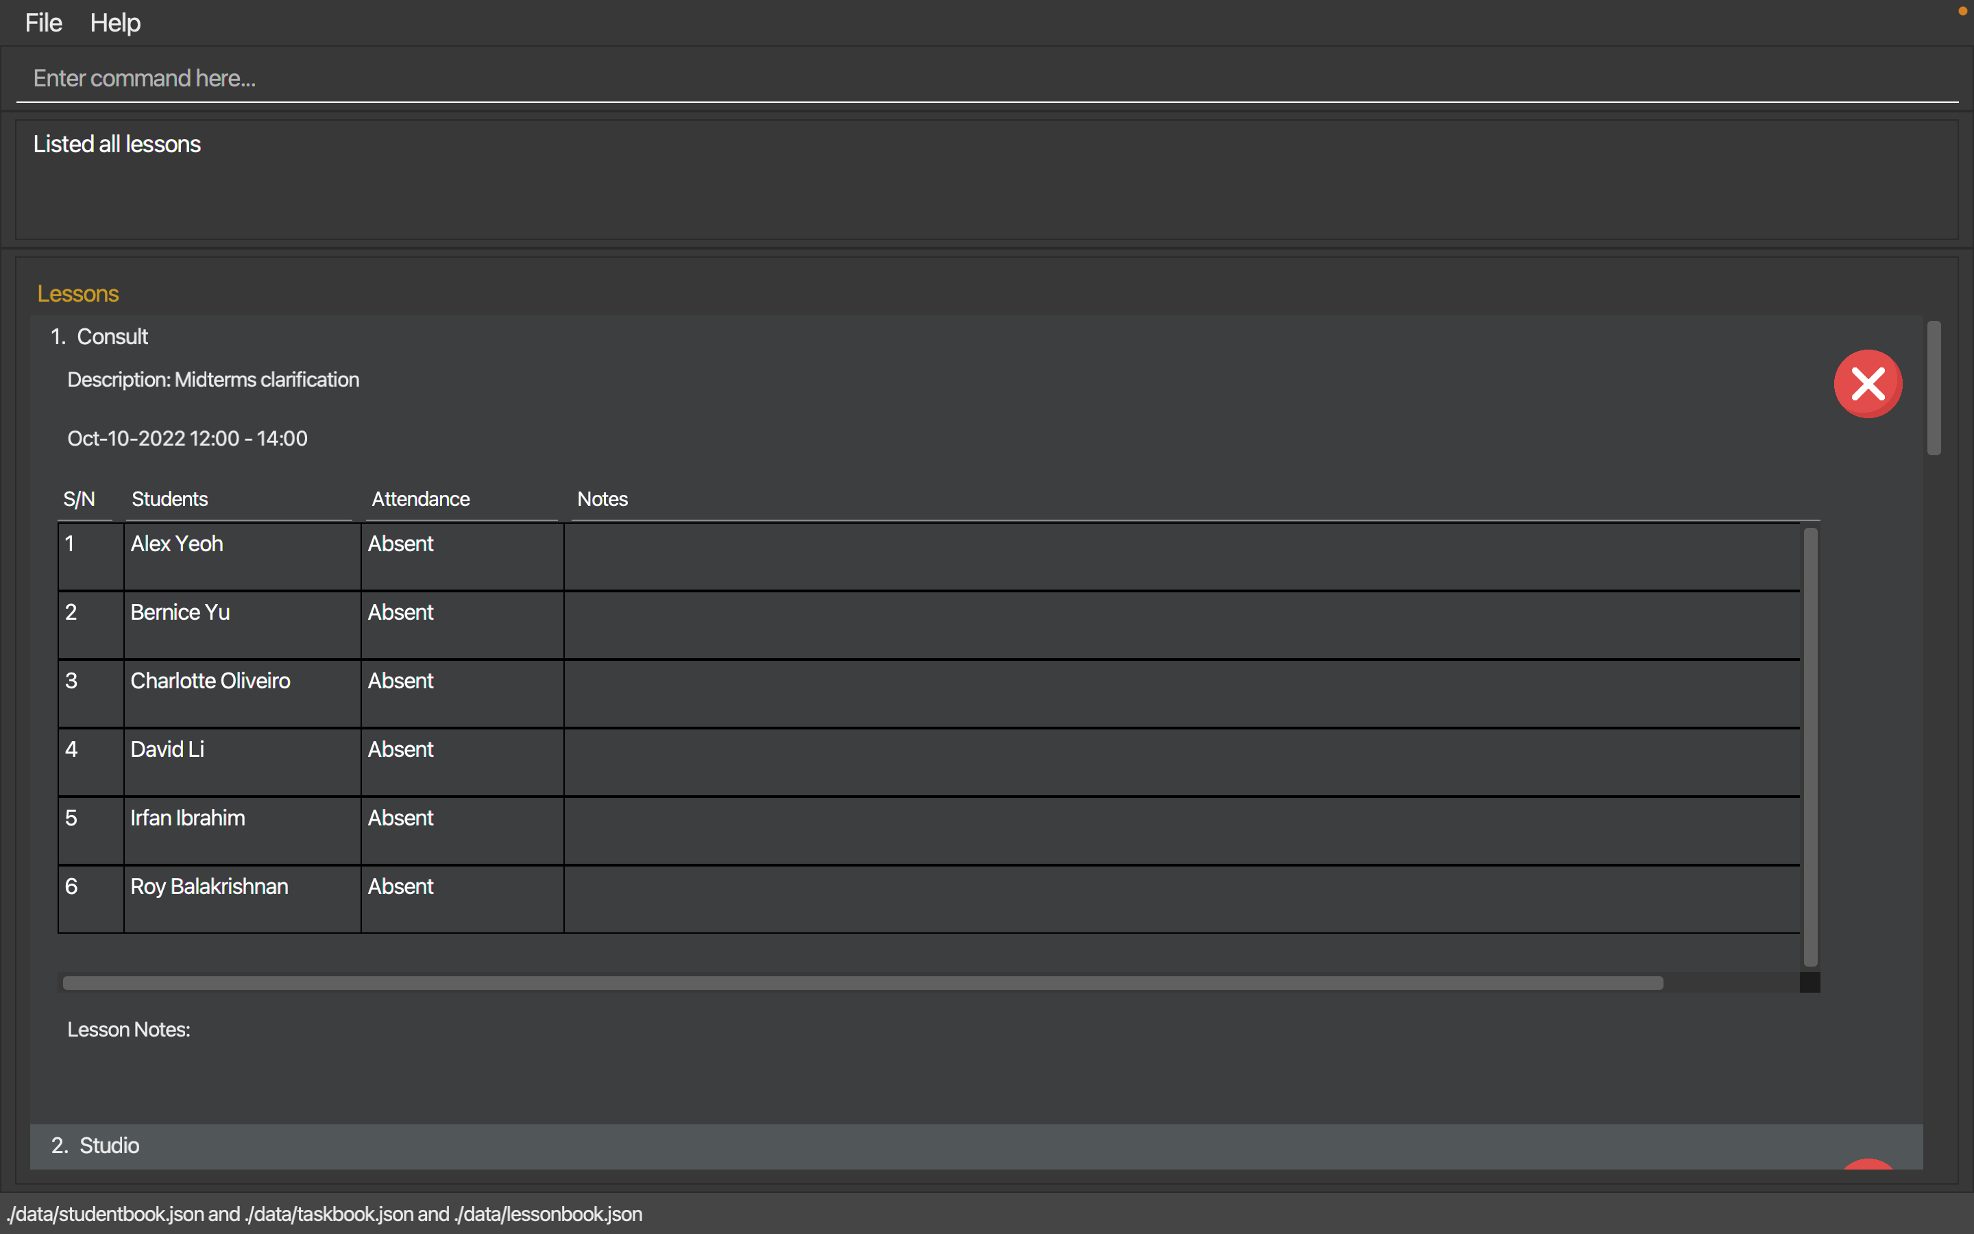Select the '2. Studio' lesson row
Screen dimensions: 1974x1234
coord(977,1146)
